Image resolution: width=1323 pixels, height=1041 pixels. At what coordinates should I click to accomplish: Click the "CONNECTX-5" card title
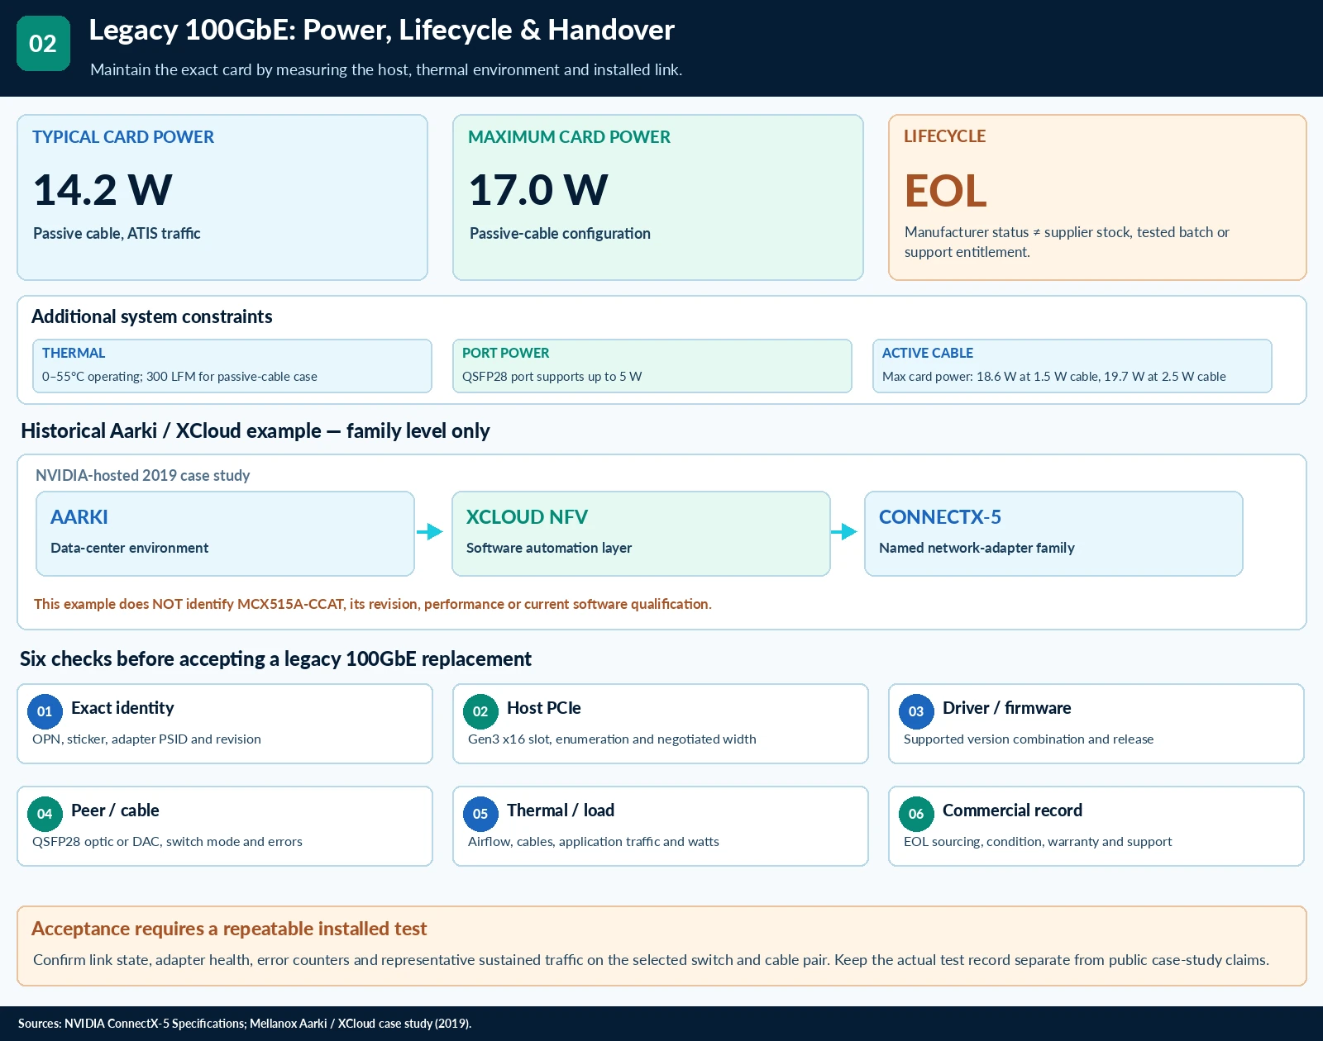click(x=939, y=517)
